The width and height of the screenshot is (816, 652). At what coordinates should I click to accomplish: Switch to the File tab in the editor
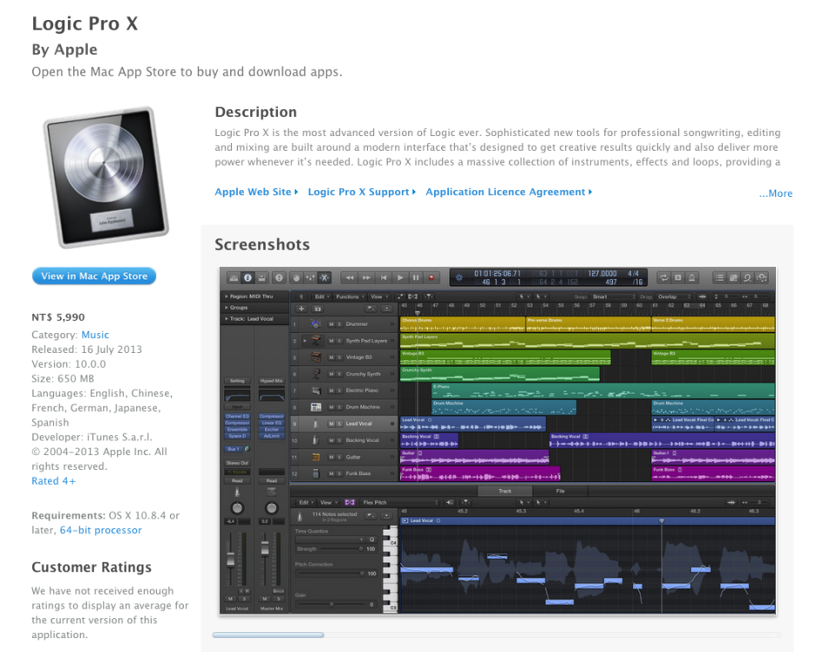click(560, 491)
